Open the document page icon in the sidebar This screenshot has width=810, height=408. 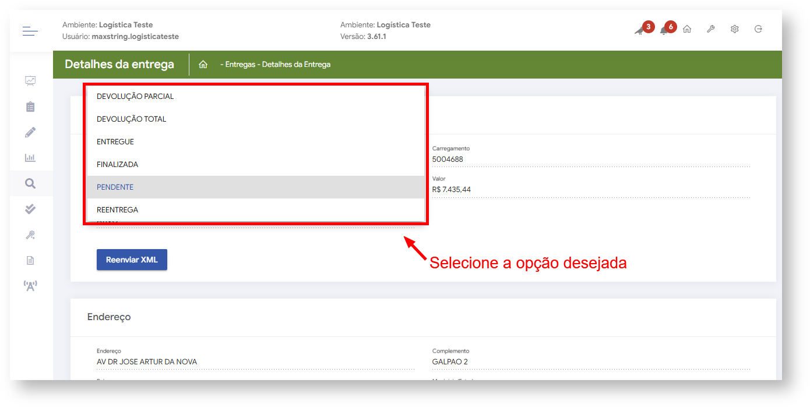pyautogui.click(x=30, y=260)
